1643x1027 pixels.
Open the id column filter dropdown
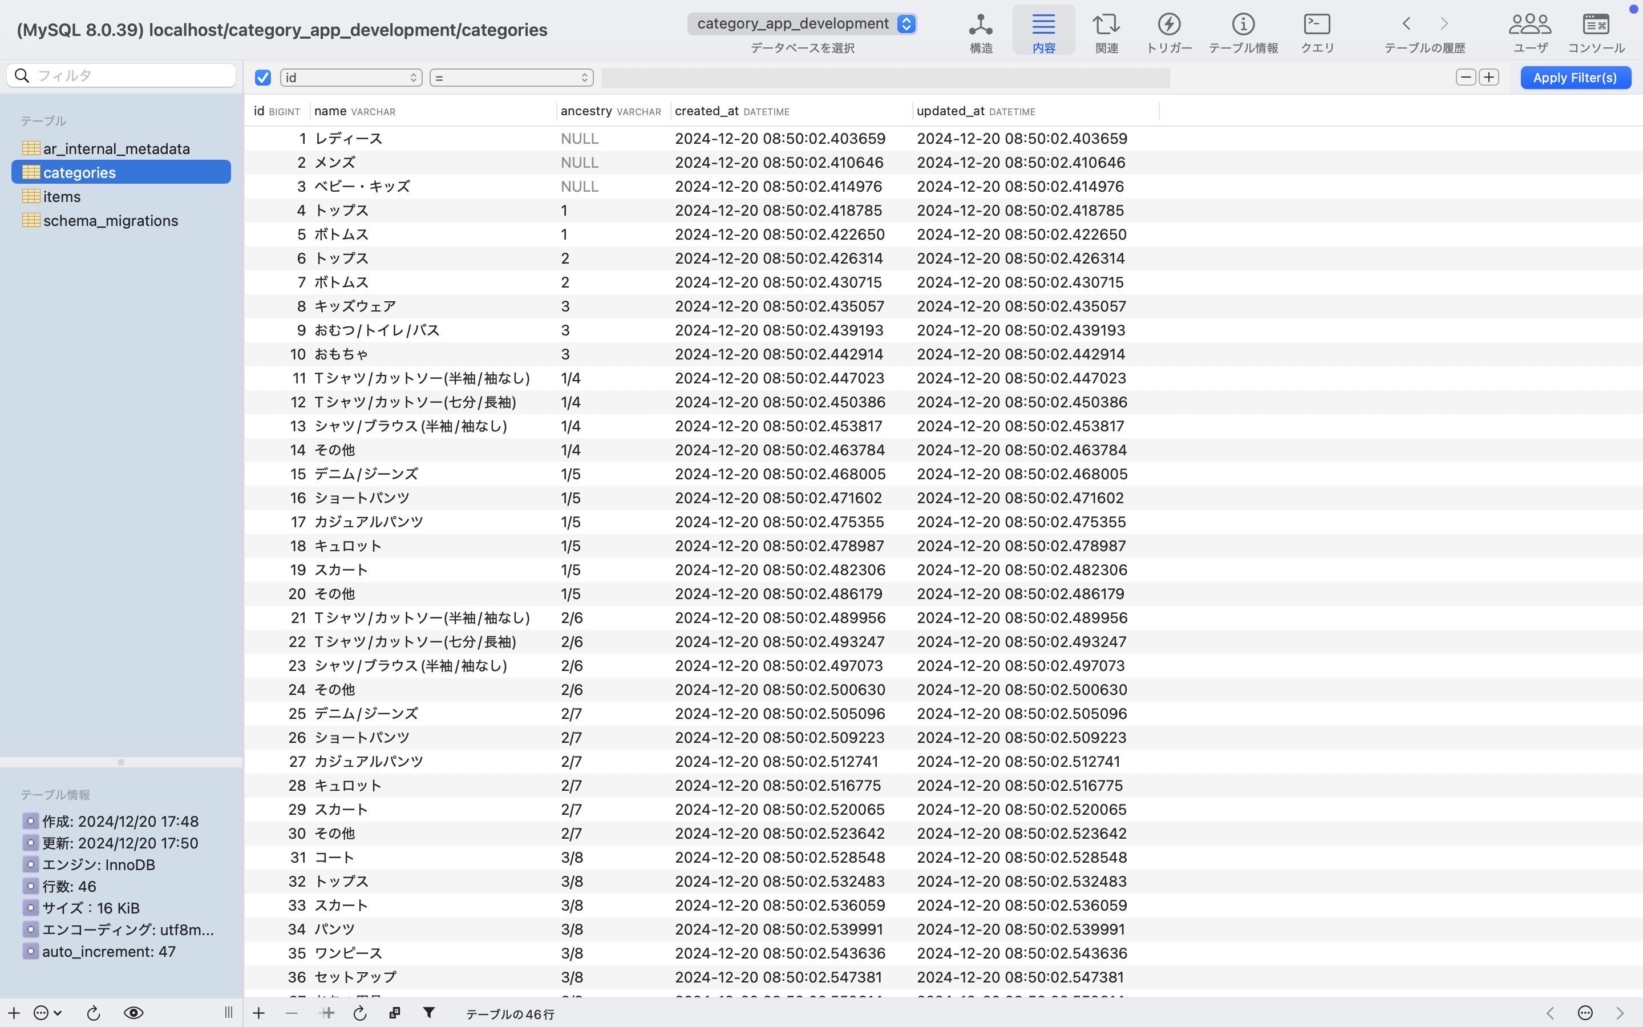coord(350,77)
